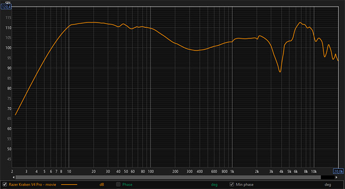This screenshot has height=189, width=345.
Task: Click the white deg unit beside Min phase
Action: coord(327,184)
